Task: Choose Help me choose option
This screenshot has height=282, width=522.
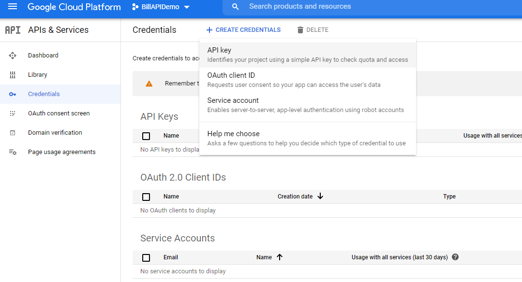Action: (x=308, y=138)
